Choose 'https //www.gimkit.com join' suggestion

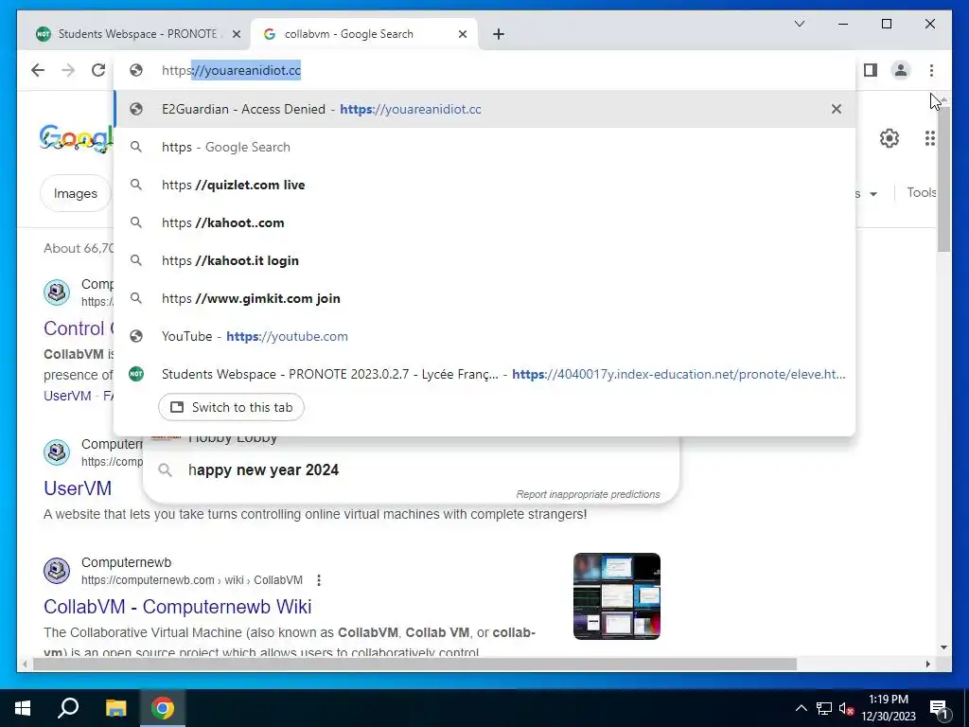click(x=484, y=298)
